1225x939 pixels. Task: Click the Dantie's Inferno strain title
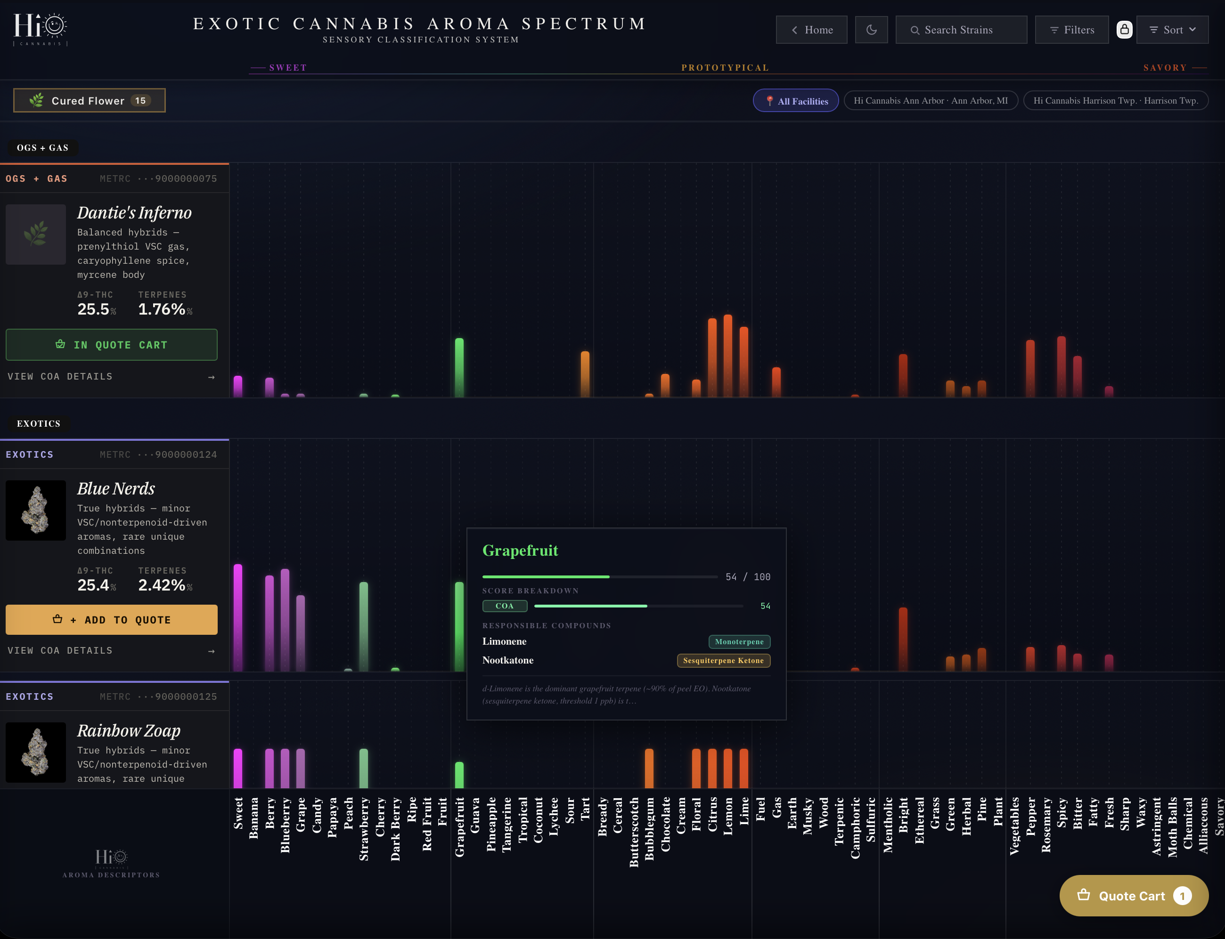point(134,213)
